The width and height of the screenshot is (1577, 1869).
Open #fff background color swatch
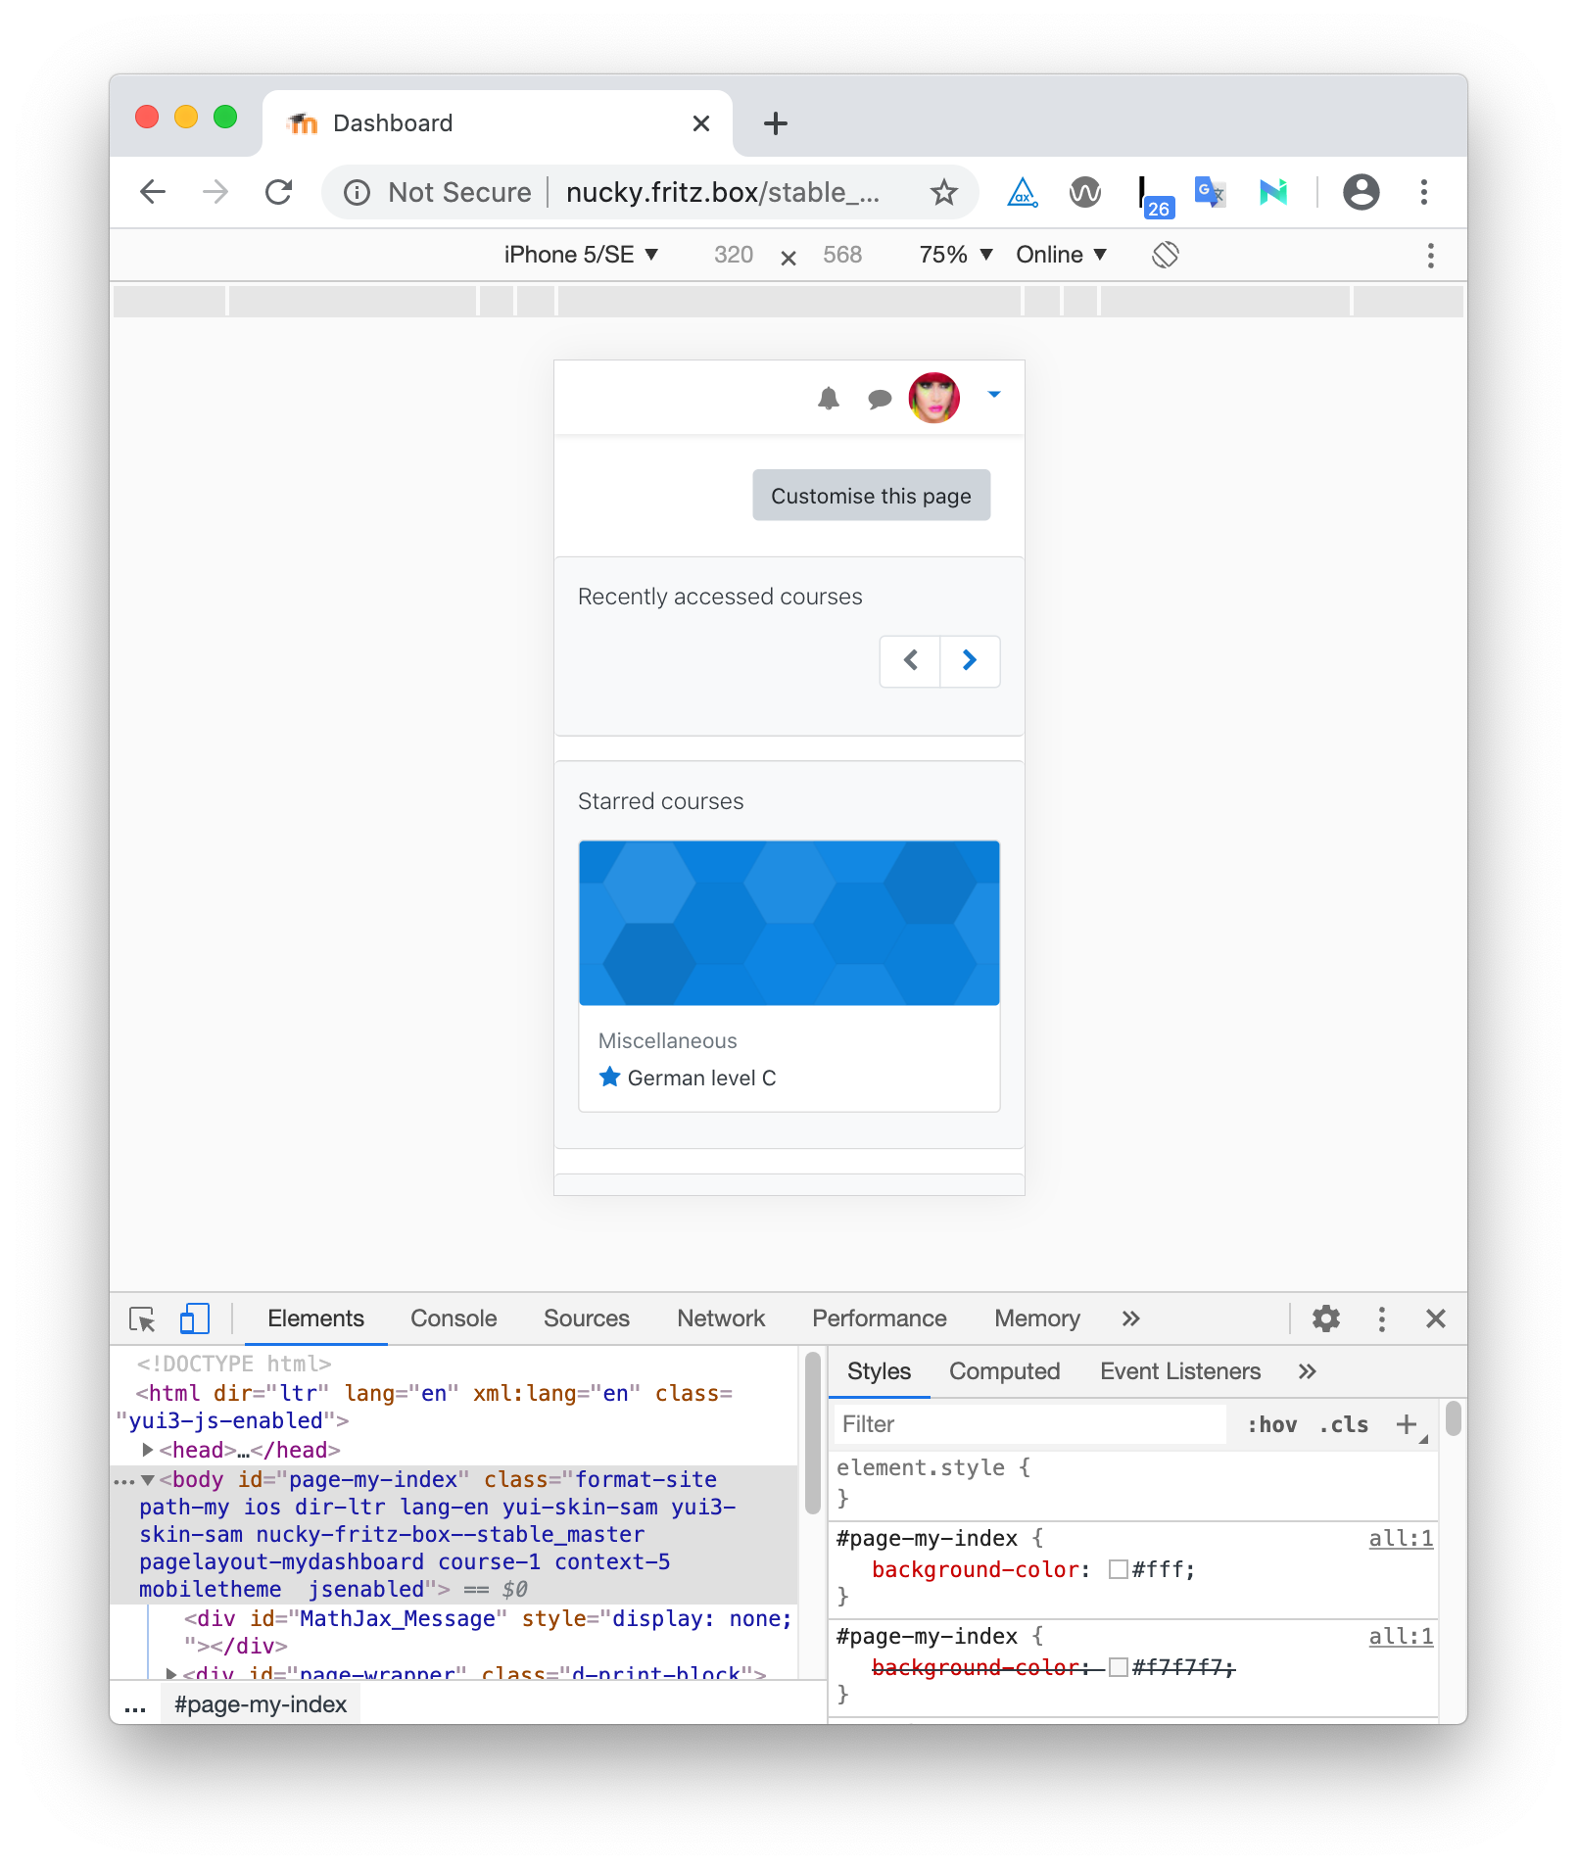coord(1118,1569)
